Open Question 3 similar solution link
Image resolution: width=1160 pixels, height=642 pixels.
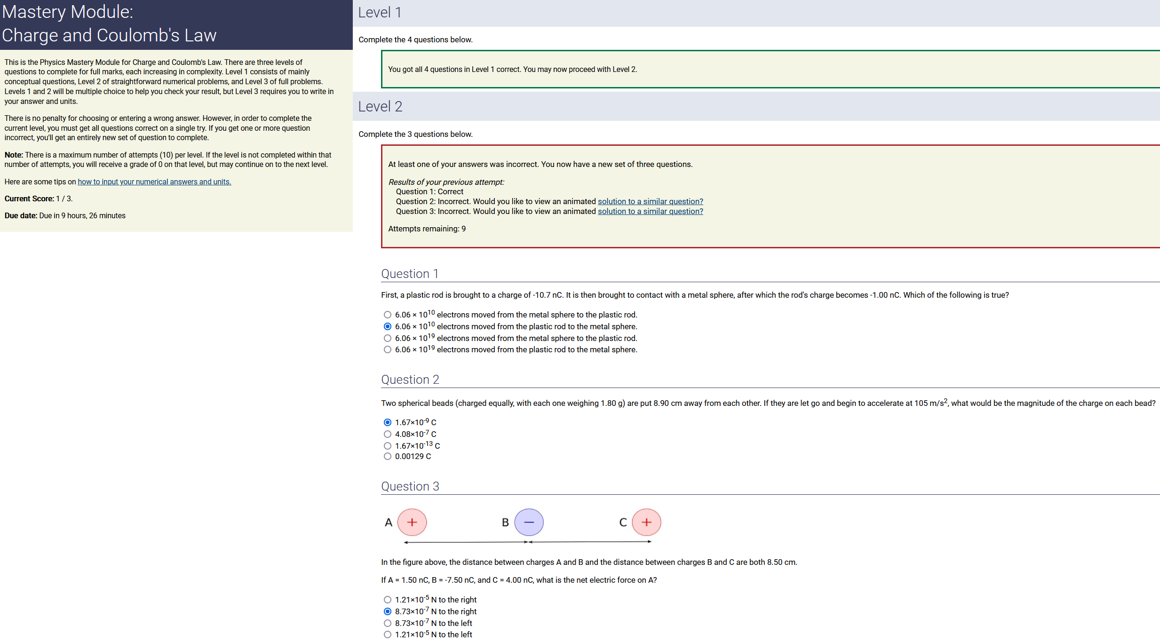coord(650,211)
